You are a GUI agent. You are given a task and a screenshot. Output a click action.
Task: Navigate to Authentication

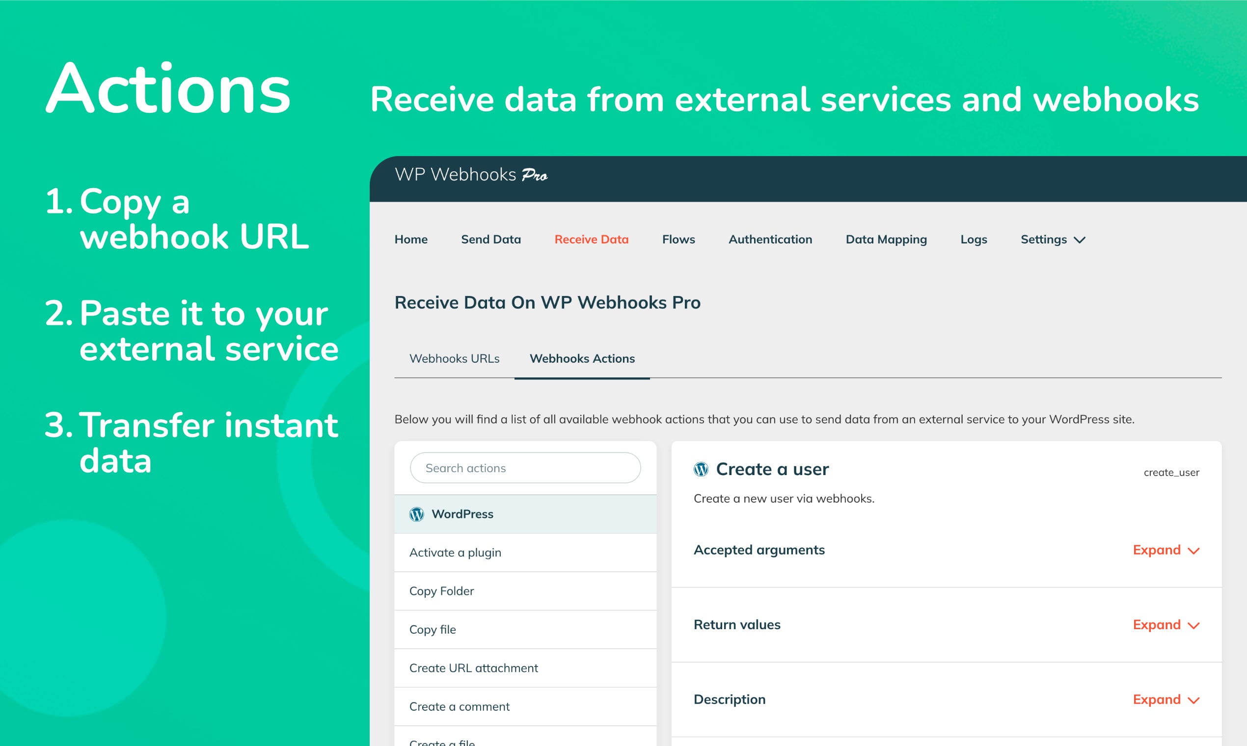[770, 240]
